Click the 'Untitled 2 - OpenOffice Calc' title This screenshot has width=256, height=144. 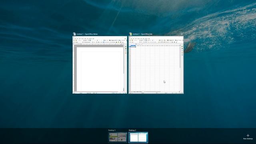click(142, 34)
